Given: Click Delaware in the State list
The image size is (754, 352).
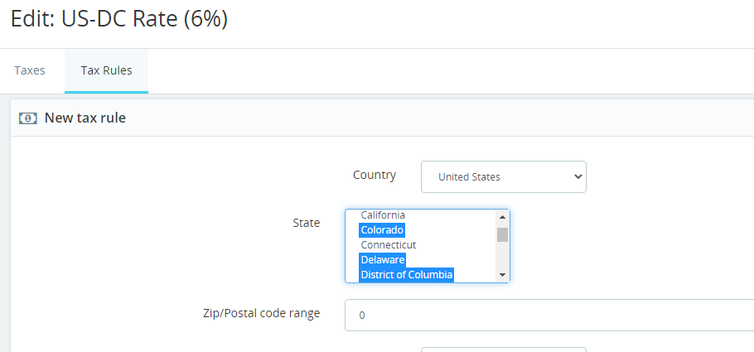Looking at the screenshot, I should 383,260.
